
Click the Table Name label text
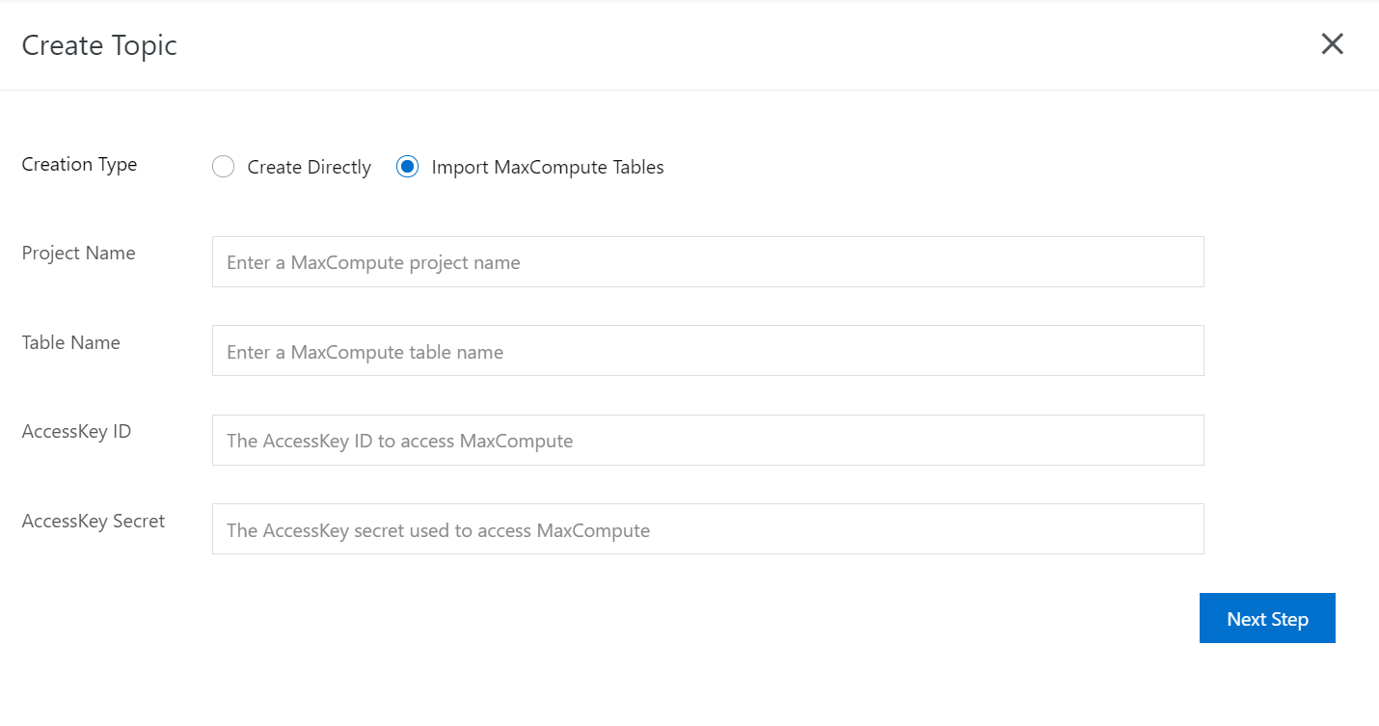[x=70, y=342]
